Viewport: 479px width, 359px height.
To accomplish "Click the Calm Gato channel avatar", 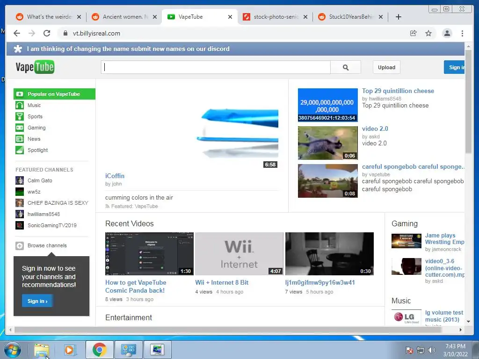I will [20, 180].
